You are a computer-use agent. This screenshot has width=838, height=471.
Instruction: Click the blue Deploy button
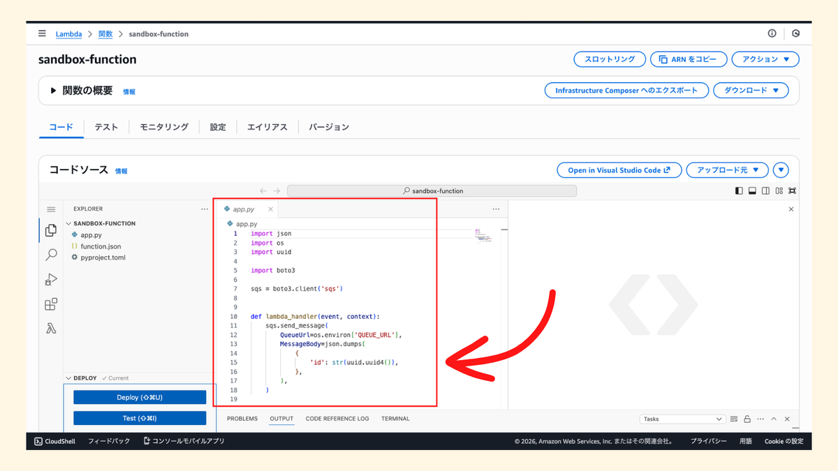[140, 397]
